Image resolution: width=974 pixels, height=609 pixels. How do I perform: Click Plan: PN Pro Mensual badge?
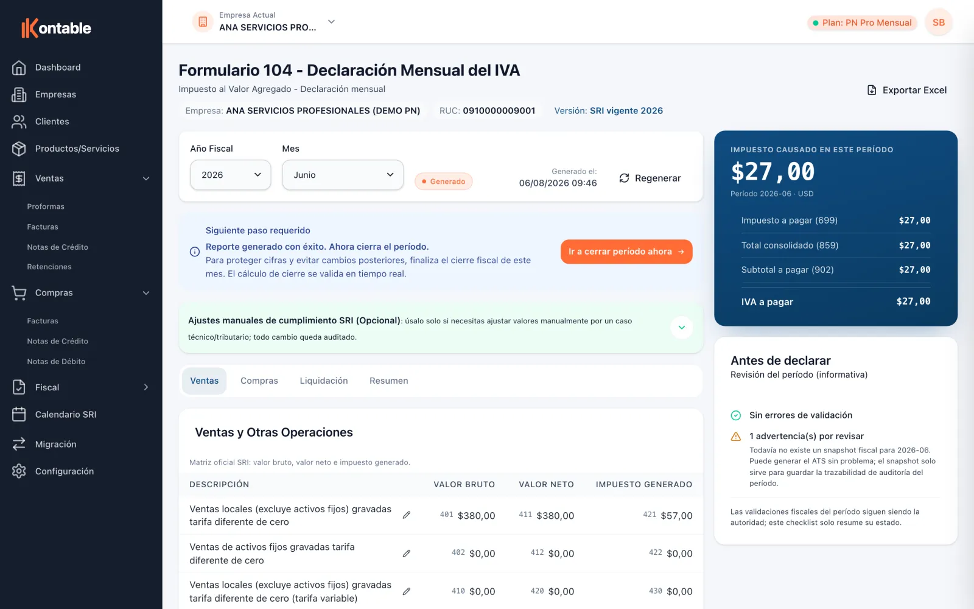(862, 23)
